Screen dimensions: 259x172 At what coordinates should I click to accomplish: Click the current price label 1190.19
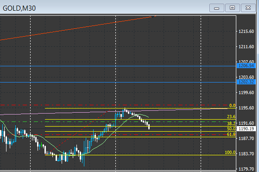pyautogui.click(x=246, y=129)
